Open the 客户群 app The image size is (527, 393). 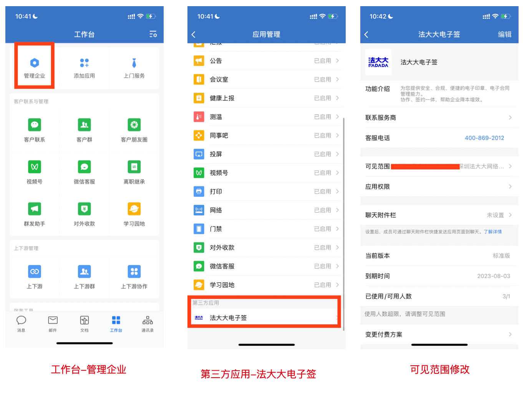pos(85,131)
